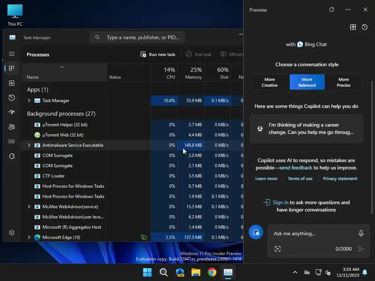Activate Copilot microphone voice input
Screen dimensions: 375x281
pos(361,233)
